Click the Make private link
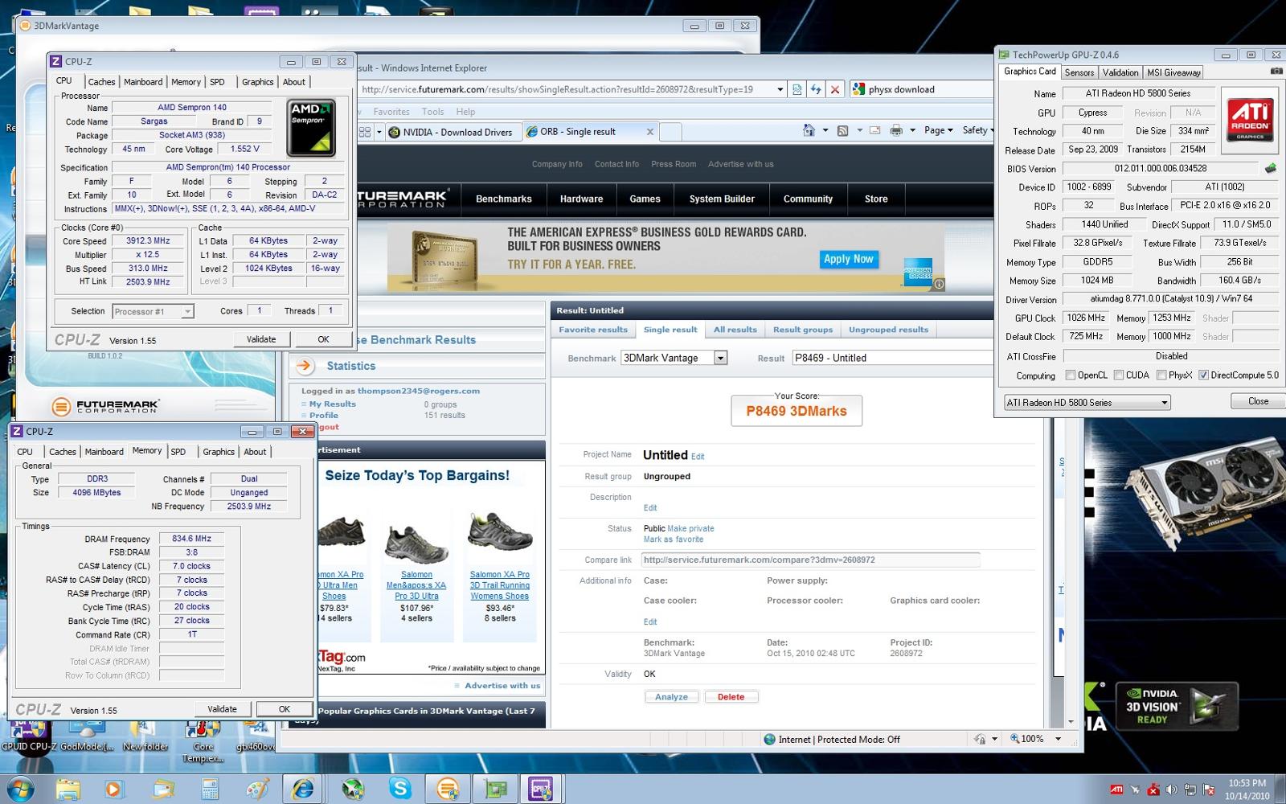1286x804 pixels. coord(690,528)
